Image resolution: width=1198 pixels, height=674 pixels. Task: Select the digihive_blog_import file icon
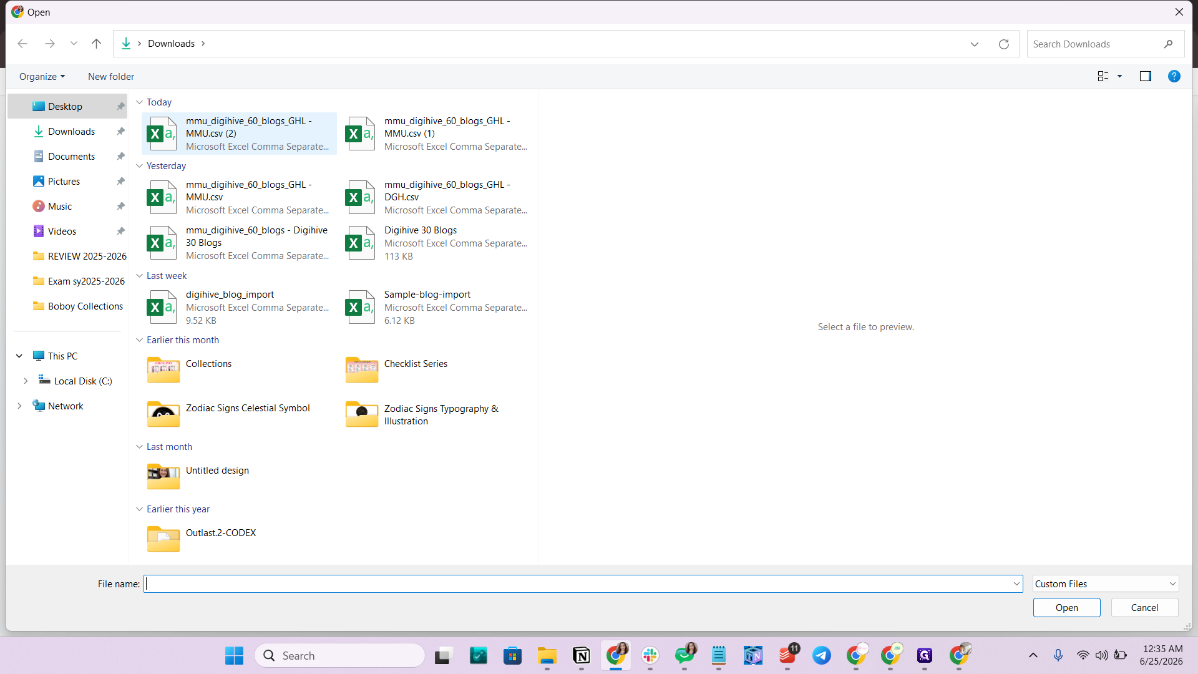(x=162, y=307)
